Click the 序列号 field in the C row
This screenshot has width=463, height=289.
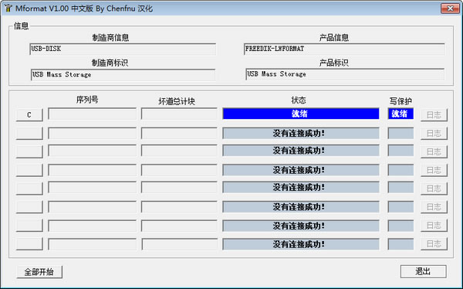click(x=92, y=114)
